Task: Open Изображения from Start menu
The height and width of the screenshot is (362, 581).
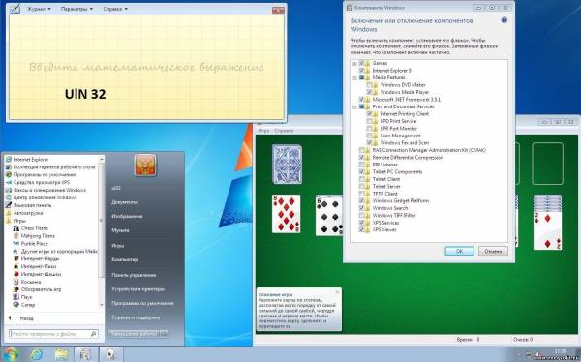Action: (127, 217)
